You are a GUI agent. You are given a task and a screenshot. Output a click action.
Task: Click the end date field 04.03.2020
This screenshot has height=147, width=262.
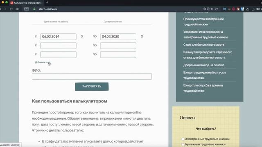coord(118,37)
